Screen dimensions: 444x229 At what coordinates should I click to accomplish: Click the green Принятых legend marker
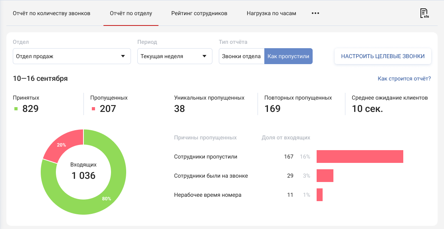click(16, 109)
